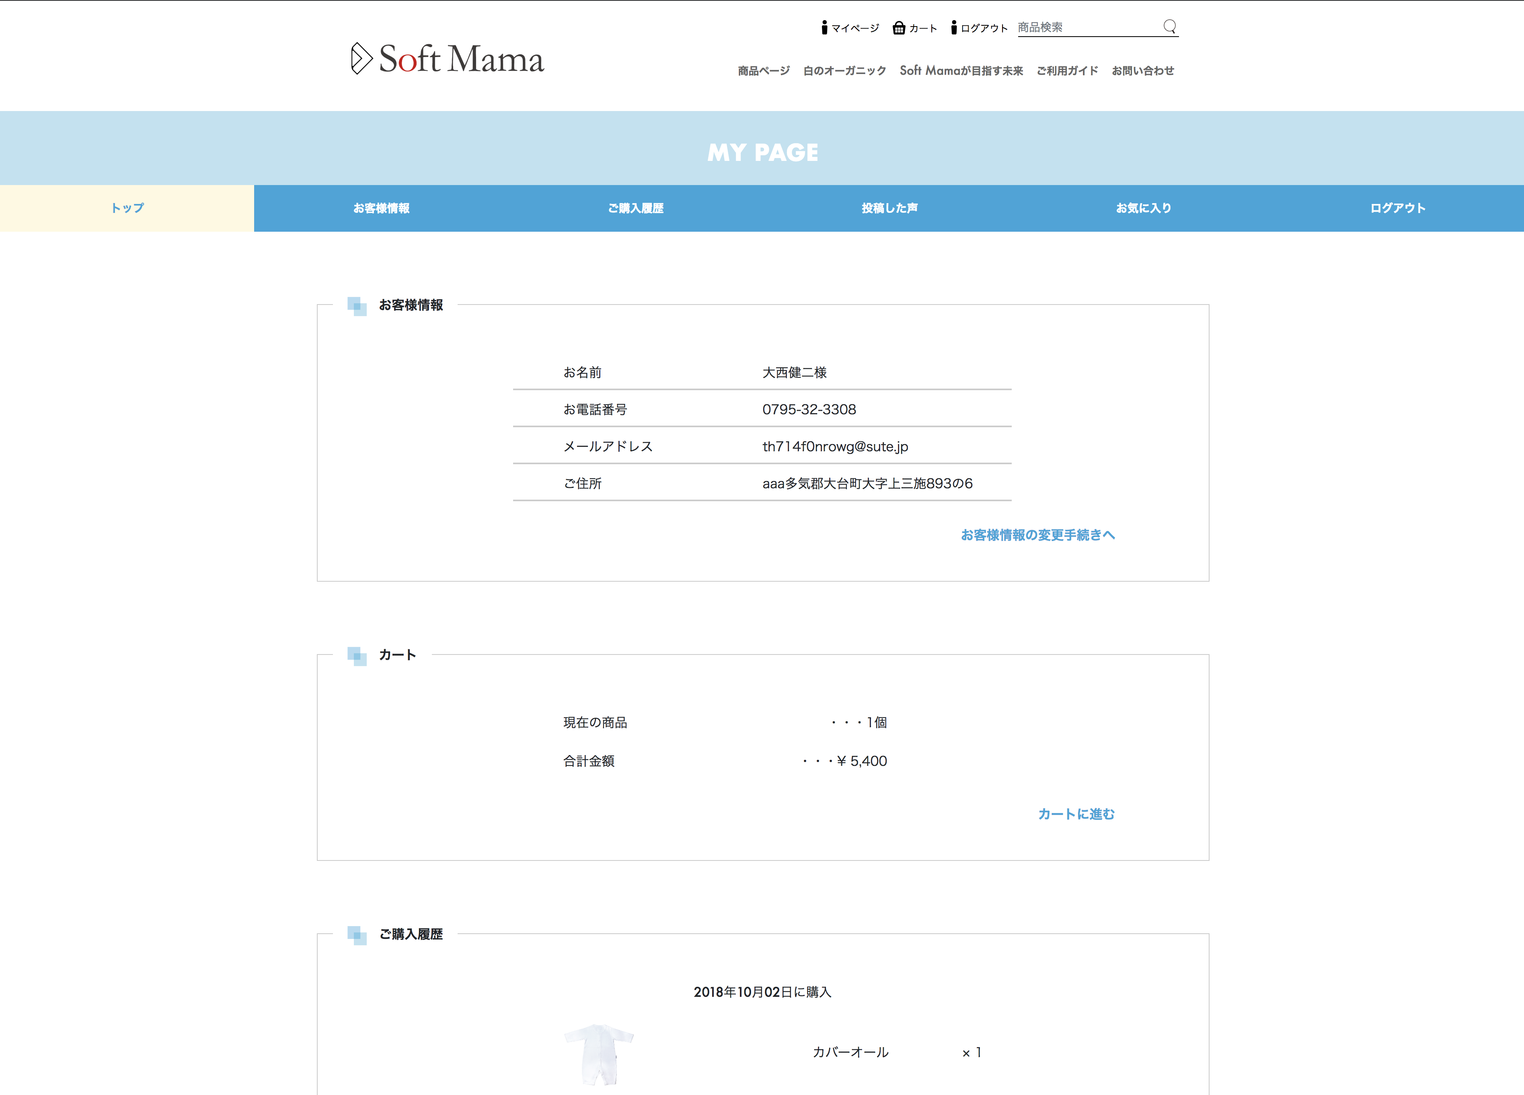Click the person icon beside マイページ
Screen dimensions: 1524x1095
click(824, 28)
